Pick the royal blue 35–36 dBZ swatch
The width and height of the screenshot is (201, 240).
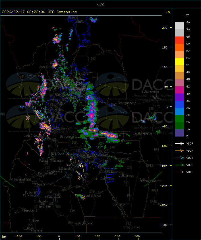coord(179,104)
